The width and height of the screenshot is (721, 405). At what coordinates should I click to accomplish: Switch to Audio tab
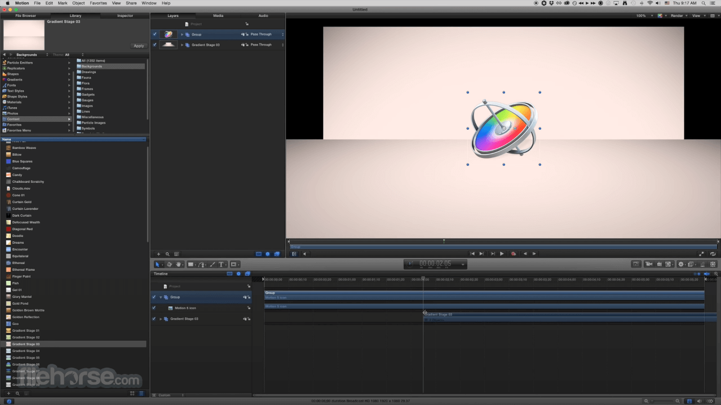pyautogui.click(x=263, y=16)
